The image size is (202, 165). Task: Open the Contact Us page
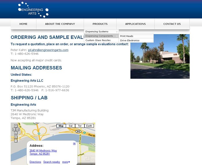pyautogui.click(x=172, y=24)
